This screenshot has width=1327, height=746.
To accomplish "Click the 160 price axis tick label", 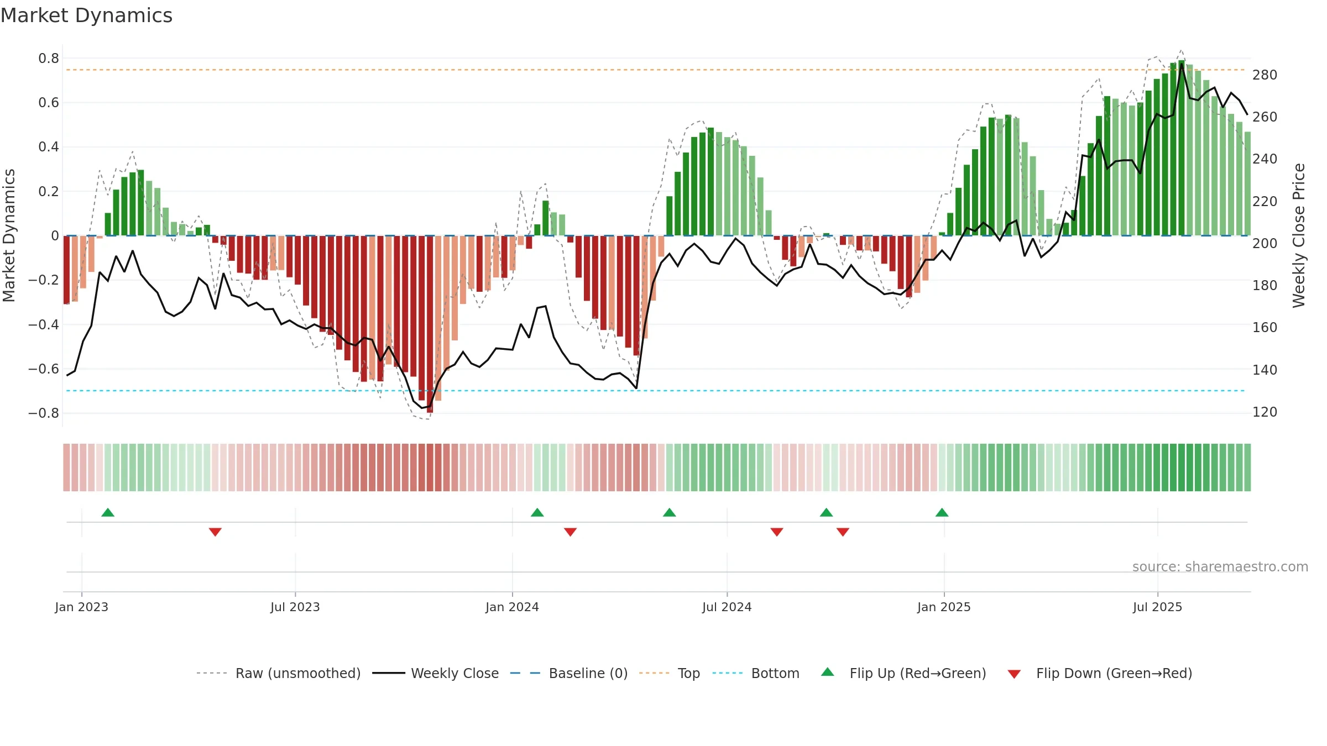I will [1265, 328].
